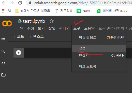Open the table of contents sidebar icon

4,40
